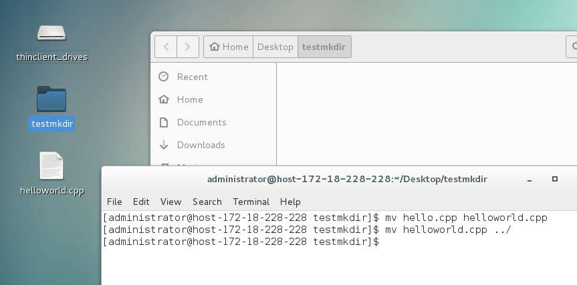This screenshot has width=577, height=285.
Task: Click the search icon in file manager
Action: (572, 47)
